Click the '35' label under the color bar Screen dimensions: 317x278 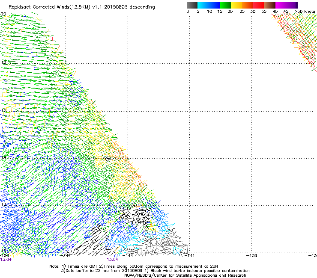click(x=264, y=12)
